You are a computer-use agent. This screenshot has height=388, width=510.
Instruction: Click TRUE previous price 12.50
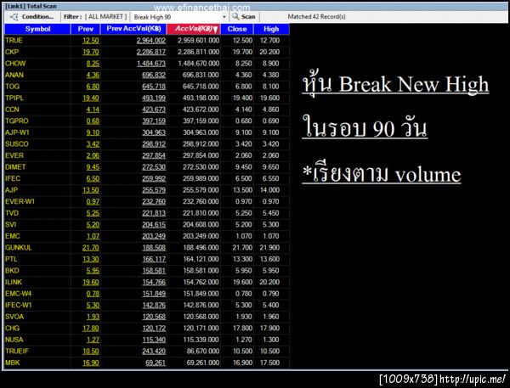tap(91, 41)
